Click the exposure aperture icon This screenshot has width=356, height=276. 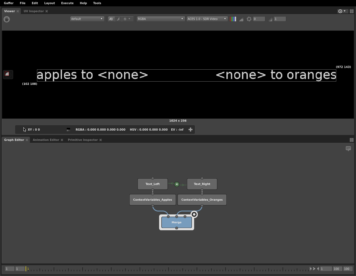[x=249, y=19]
